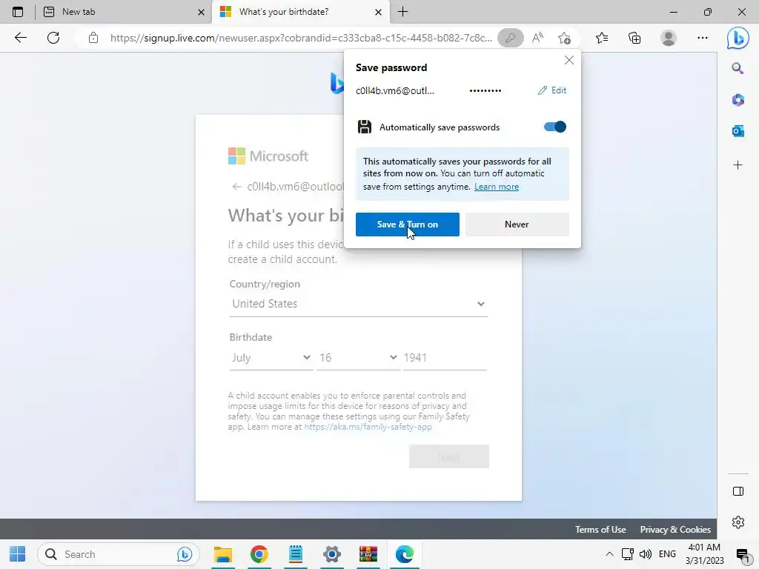
Task: Close the Save password popup
Action: click(569, 60)
